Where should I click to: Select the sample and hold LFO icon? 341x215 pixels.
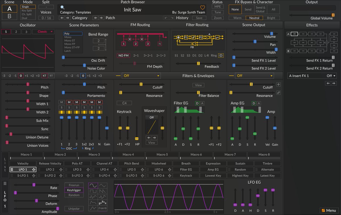[x=103, y=197]
